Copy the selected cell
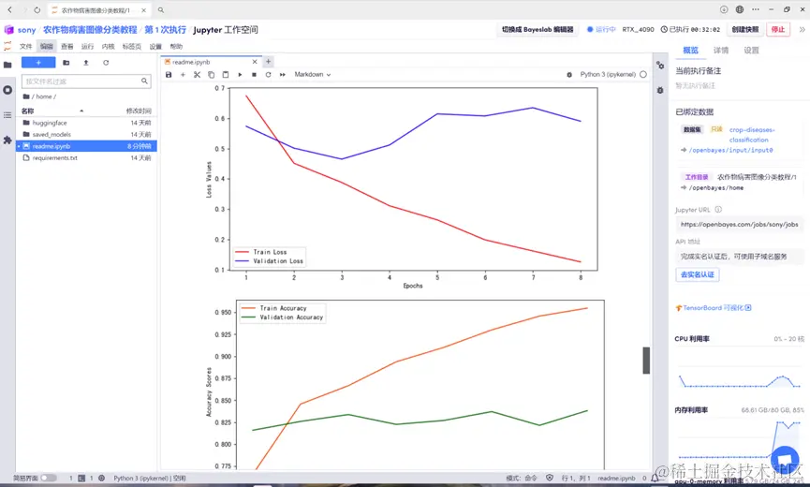 pos(212,74)
